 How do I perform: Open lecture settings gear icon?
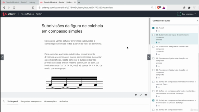136,95
